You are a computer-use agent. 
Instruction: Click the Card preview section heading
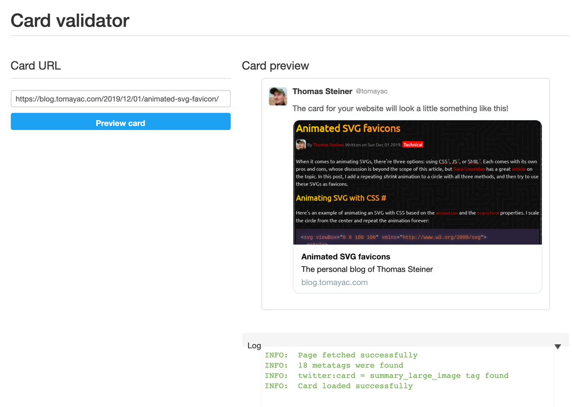275,65
